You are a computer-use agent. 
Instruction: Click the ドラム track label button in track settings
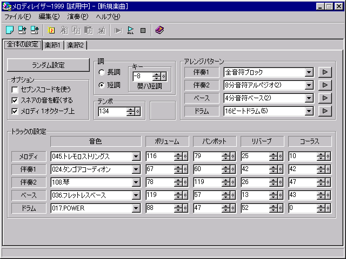point(29,208)
